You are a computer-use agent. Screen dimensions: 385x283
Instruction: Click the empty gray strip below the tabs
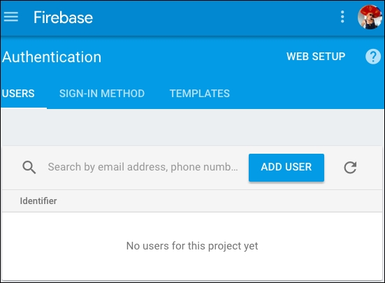coord(192,127)
